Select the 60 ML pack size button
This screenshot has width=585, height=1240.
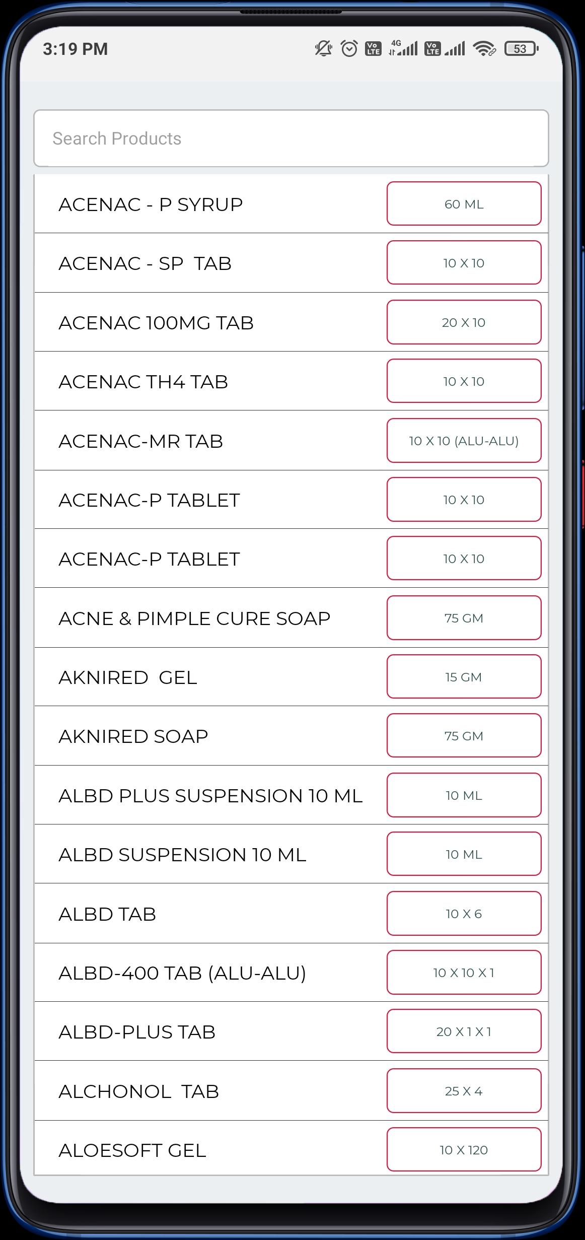(464, 204)
